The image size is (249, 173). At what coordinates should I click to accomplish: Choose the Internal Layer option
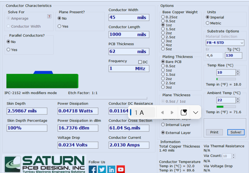[163, 125]
